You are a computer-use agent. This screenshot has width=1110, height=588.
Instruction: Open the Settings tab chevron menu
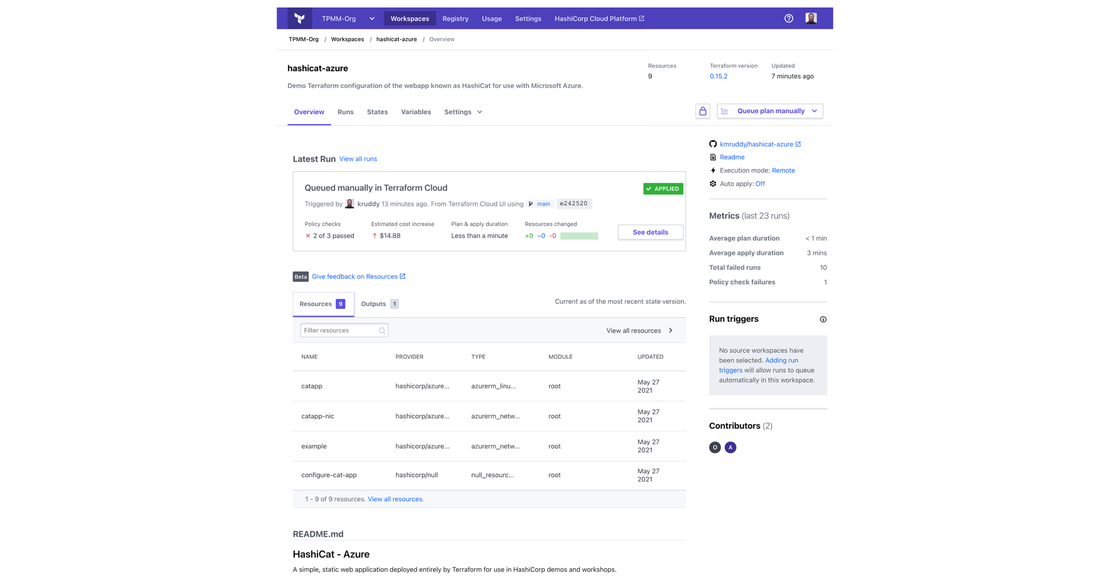point(479,112)
